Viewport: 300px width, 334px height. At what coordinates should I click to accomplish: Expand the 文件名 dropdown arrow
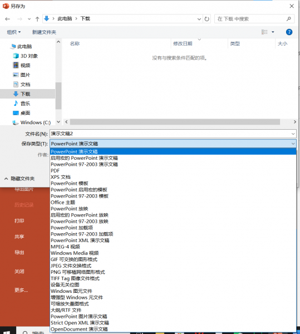293,134
